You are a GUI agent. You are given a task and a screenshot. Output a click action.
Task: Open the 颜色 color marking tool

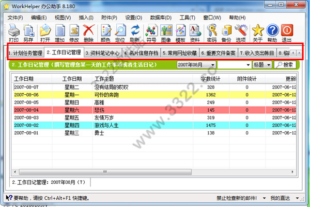click(x=105, y=33)
